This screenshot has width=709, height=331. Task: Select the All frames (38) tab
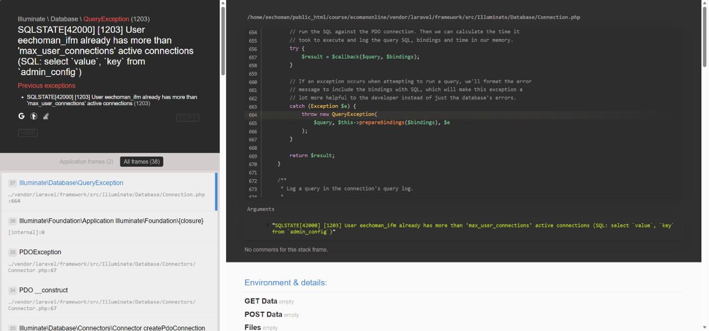point(142,162)
